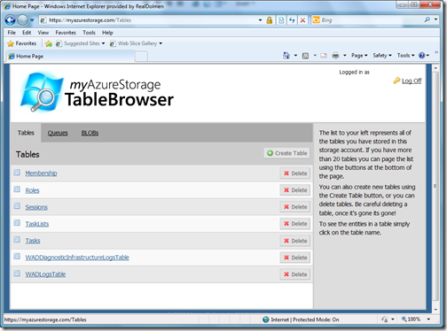Click the Home icon in command bar

[x=286, y=55]
